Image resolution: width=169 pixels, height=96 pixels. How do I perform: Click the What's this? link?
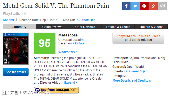pos(67,52)
